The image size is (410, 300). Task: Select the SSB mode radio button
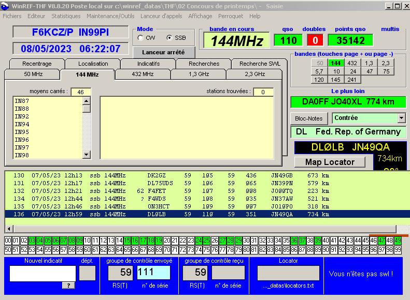coord(169,38)
